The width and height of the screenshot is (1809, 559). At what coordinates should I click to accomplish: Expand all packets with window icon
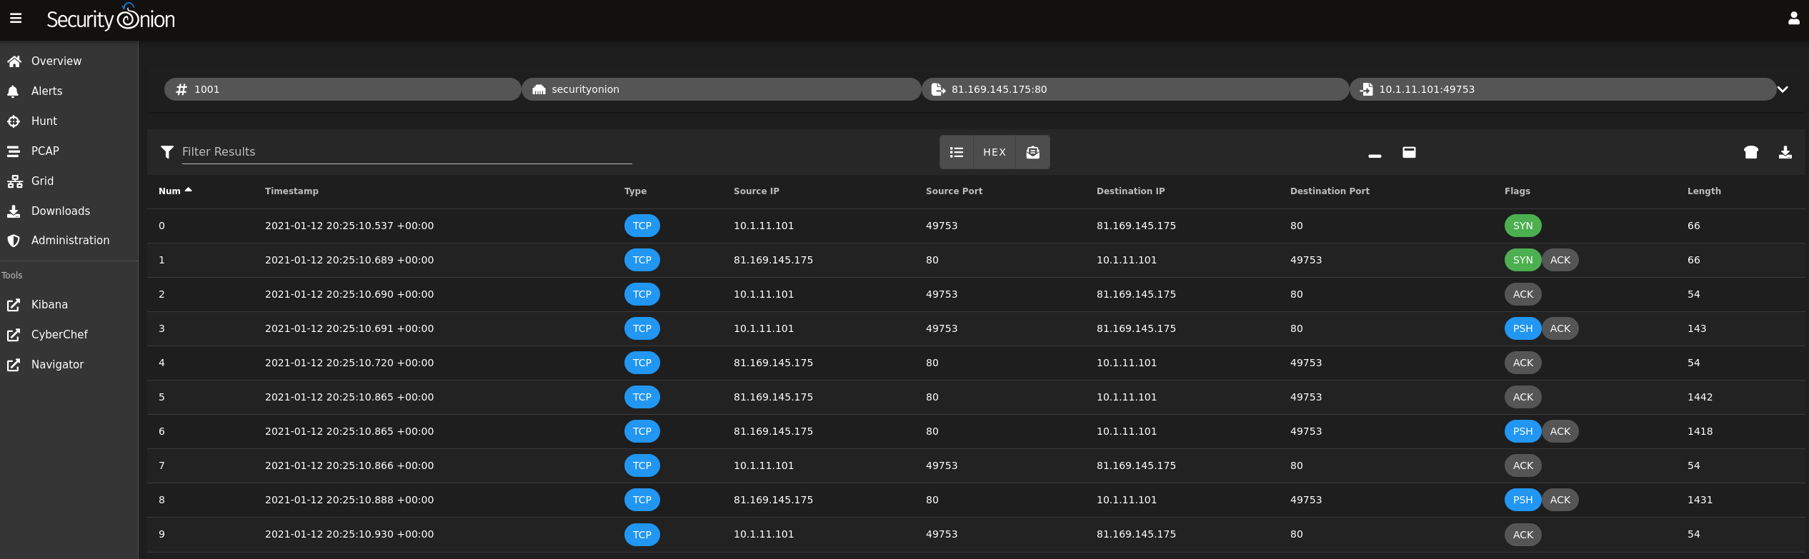click(x=1409, y=152)
